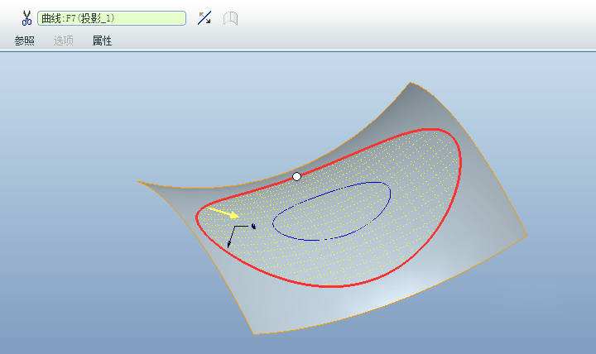Open the 属性 tab
The image size is (596, 354).
(x=103, y=41)
